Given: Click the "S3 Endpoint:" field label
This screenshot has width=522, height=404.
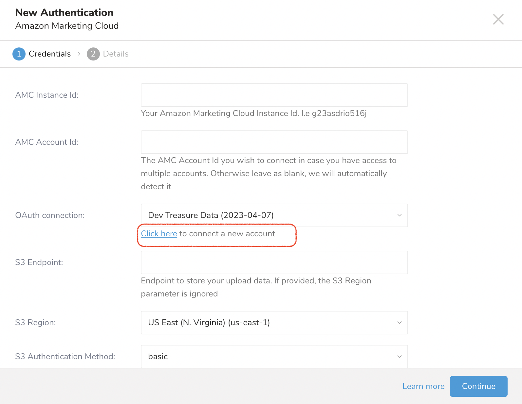Looking at the screenshot, I should (x=39, y=262).
